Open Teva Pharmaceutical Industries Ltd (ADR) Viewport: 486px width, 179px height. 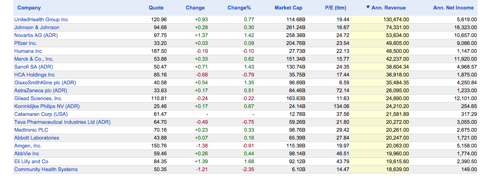62,122
